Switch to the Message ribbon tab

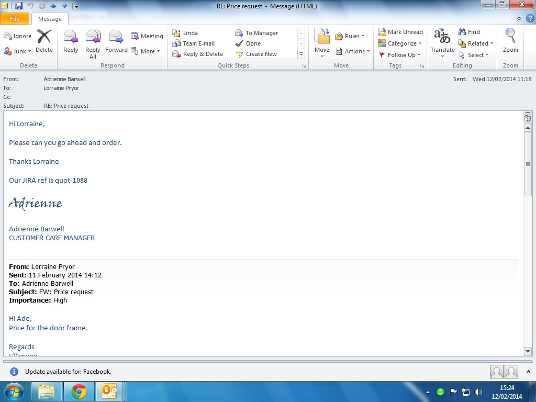[50, 19]
